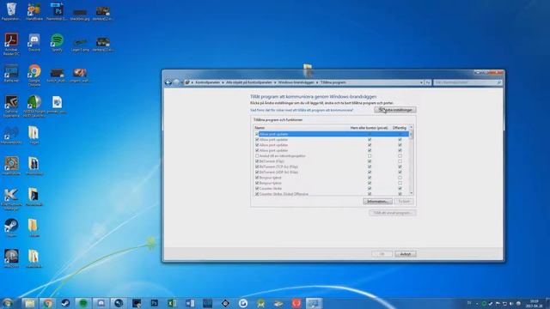This screenshot has width=550, height=309.
Task: Click Tillåt ett annat program... button
Action: [x=393, y=213]
